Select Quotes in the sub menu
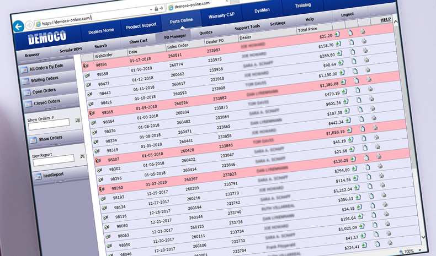This screenshot has width=436, height=256. 205,32
